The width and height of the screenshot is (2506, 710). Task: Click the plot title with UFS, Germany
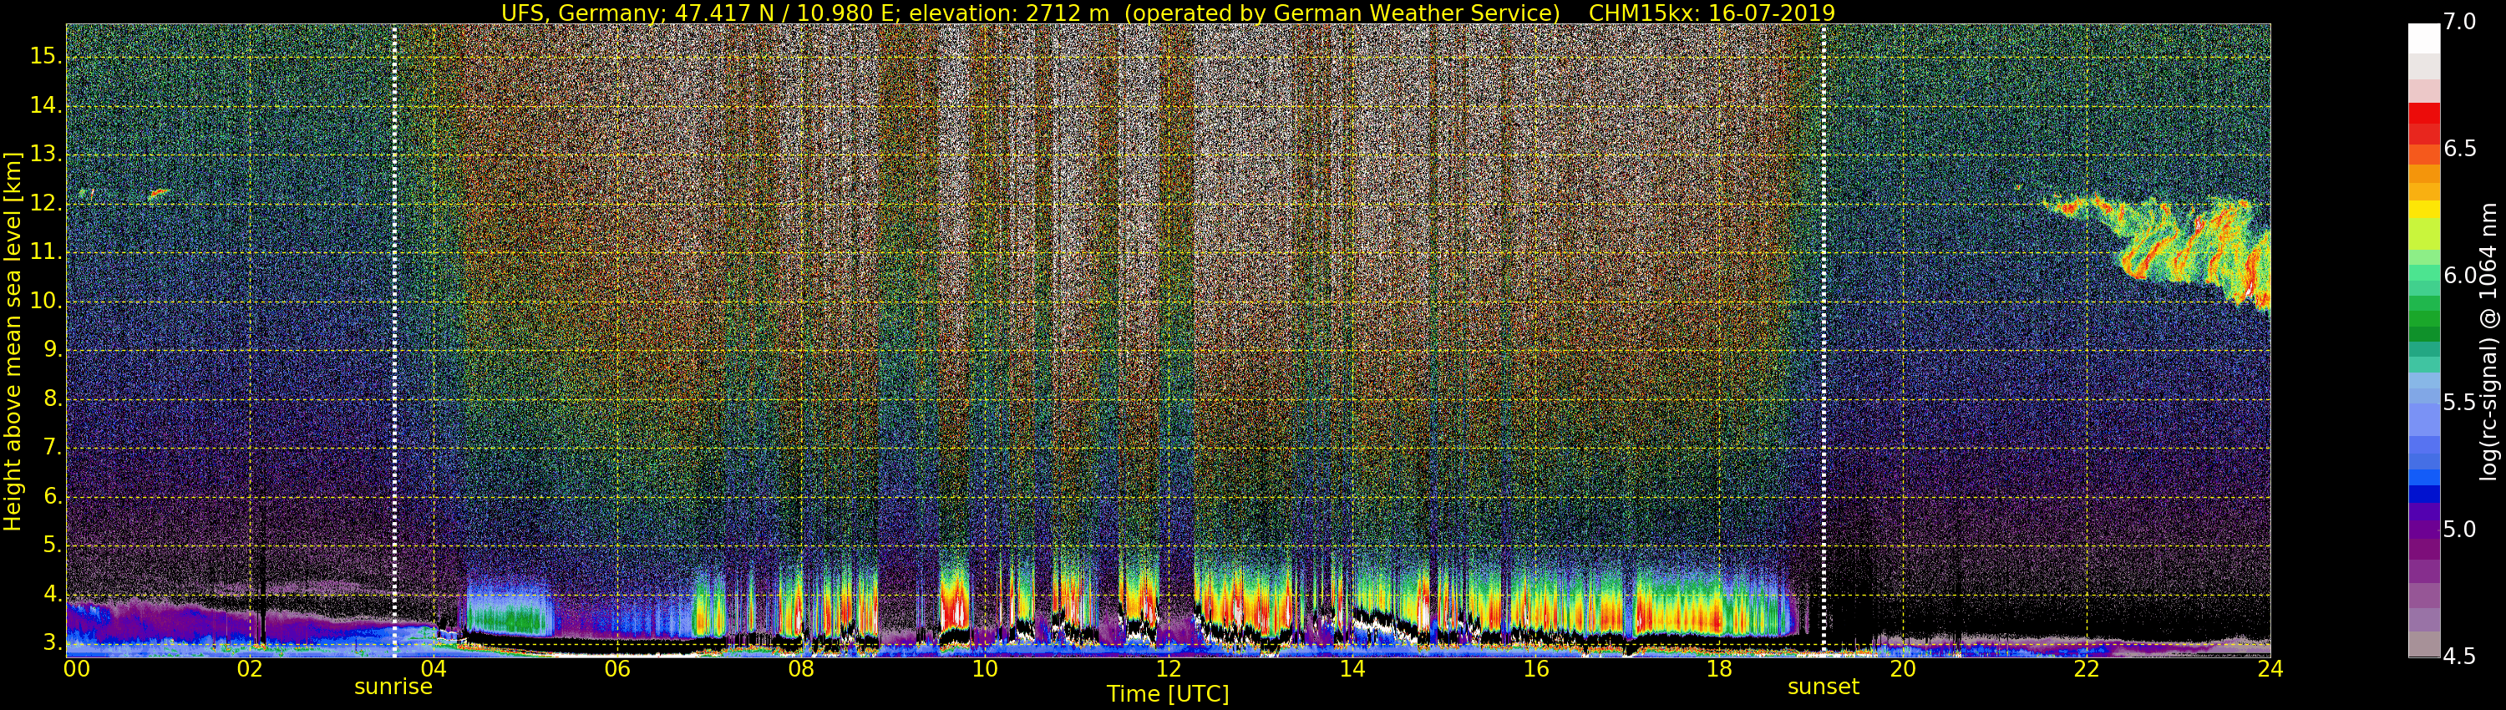tap(1168, 13)
